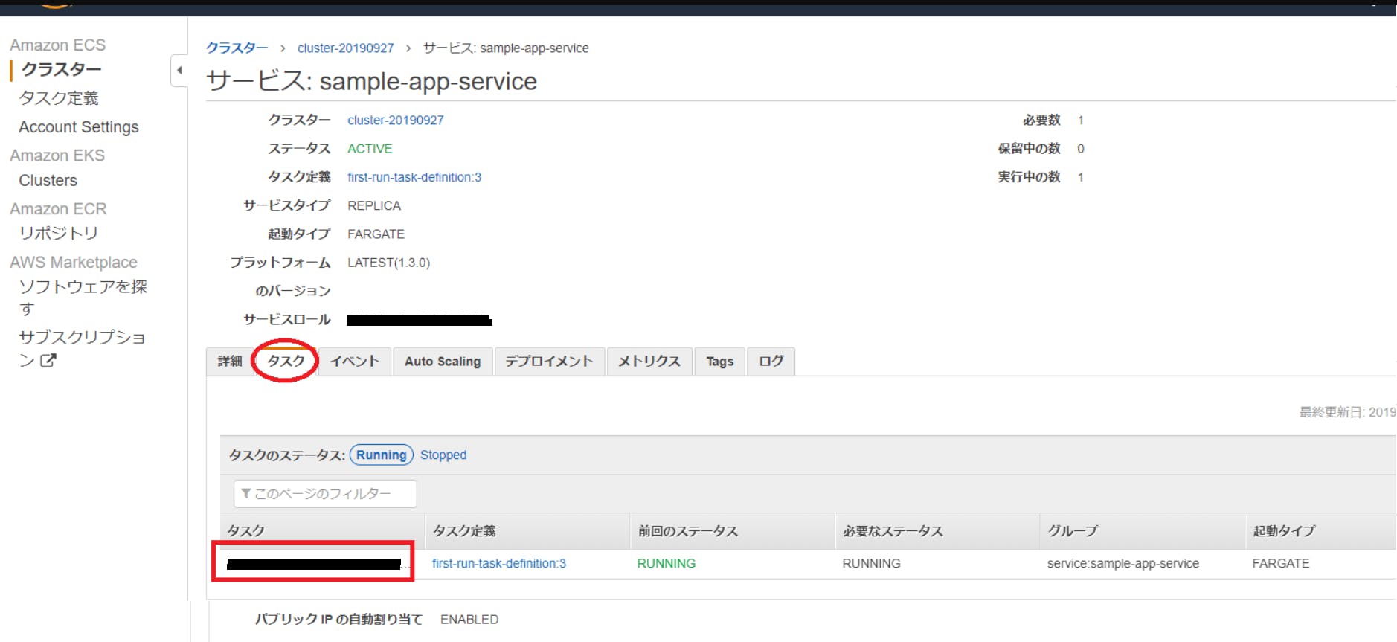
Task: Open external link icon beside サブスクリプション
Action: 48,360
